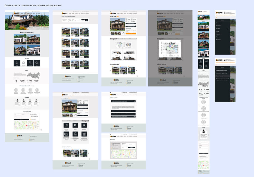254x177 pixels.
Task: Click the URBAN logo in catalog page header
Action: click(65, 13)
